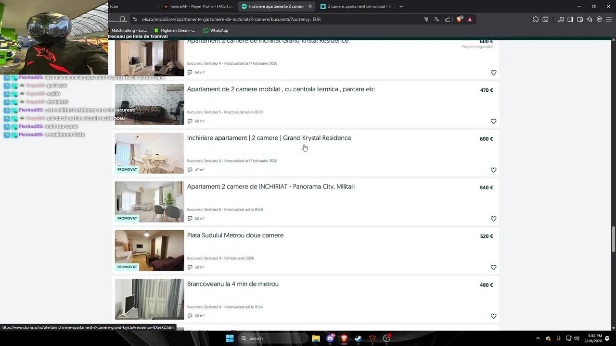This screenshot has height=346, width=616.
Task: Click the taskbar Search box
Action: 273,338
